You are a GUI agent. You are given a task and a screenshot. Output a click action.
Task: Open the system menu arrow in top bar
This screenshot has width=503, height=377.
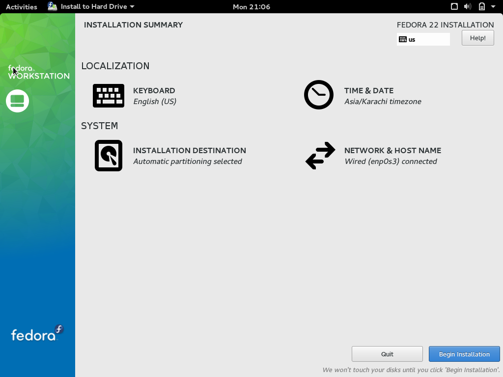tap(493, 6)
